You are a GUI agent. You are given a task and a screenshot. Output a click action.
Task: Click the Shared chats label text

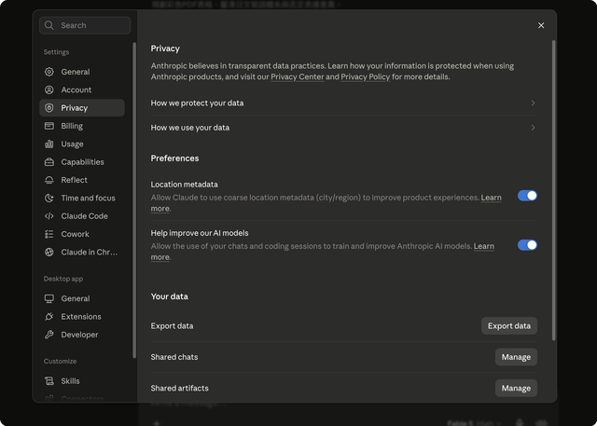point(174,357)
